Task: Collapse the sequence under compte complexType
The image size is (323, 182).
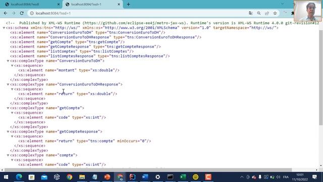Action: tap(12, 160)
